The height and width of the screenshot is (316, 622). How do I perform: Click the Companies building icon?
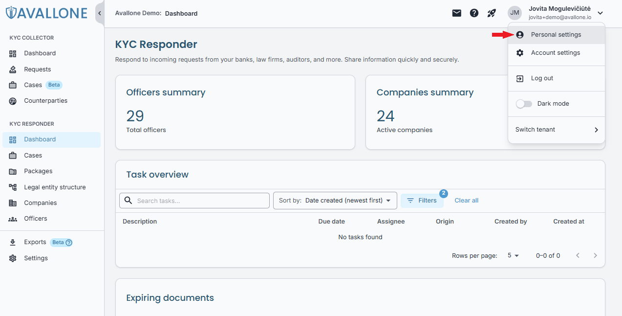point(13,203)
